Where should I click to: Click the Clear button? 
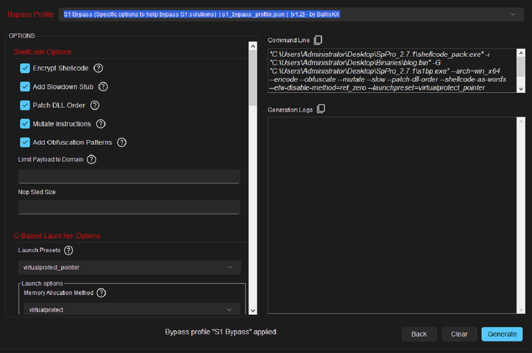coord(459,334)
